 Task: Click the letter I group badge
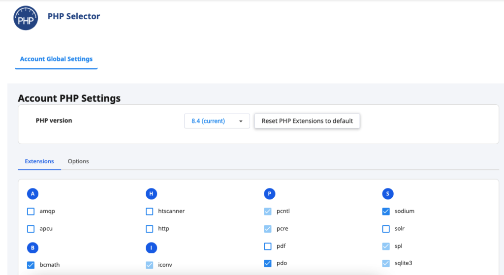click(x=151, y=247)
